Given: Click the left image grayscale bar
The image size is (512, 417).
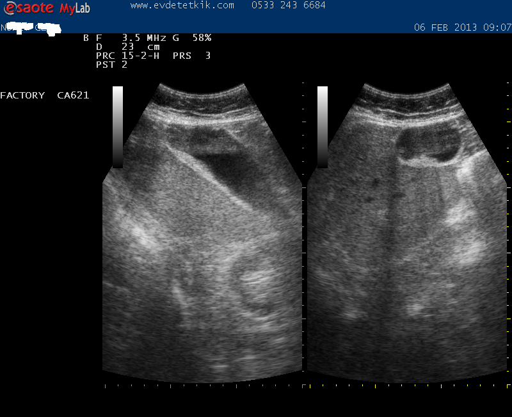Looking at the screenshot, I should [118, 127].
